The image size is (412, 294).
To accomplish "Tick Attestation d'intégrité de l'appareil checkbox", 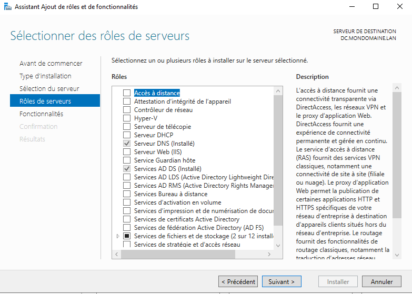I will point(127,101).
